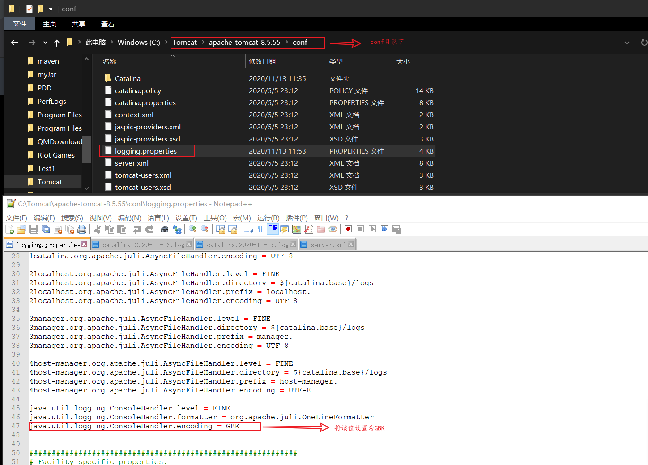Toggle the indent guide icon
Screen dimensions: 648x465
(273, 229)
